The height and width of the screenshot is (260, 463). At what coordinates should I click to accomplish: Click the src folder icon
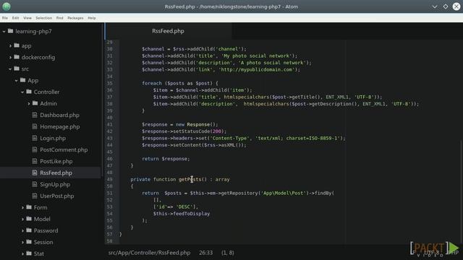(17, 69)
